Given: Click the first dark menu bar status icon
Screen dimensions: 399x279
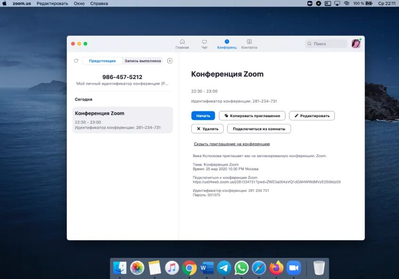Looking at the screenshot, I should click(309, 3).
